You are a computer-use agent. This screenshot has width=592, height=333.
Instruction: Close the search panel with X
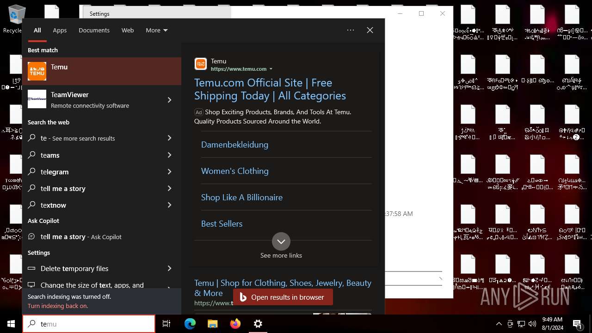[x=370, y=30]
